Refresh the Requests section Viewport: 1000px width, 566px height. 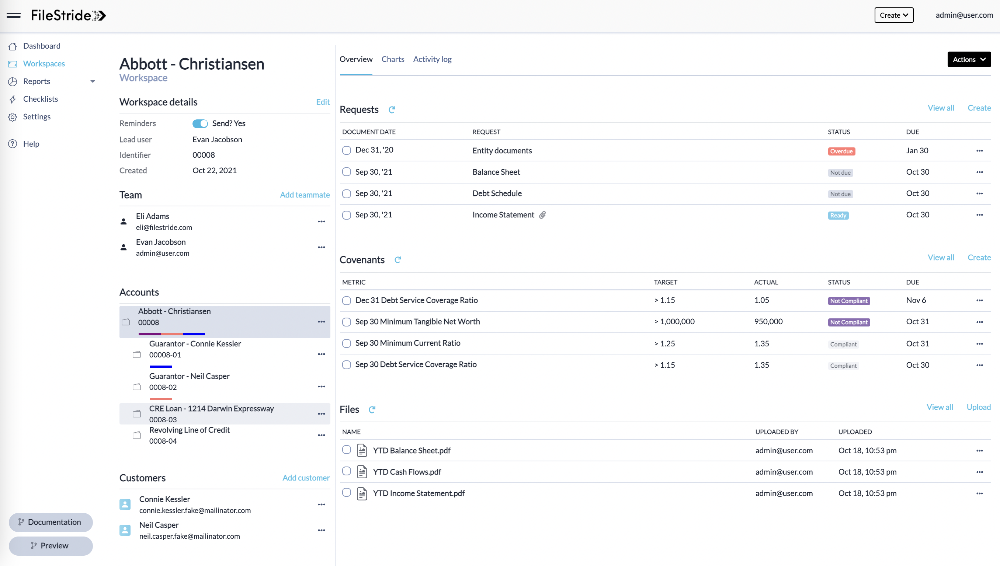click(392, 110)
